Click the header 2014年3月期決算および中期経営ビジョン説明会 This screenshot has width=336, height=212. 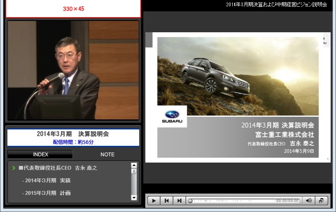(x=276, y=5)
